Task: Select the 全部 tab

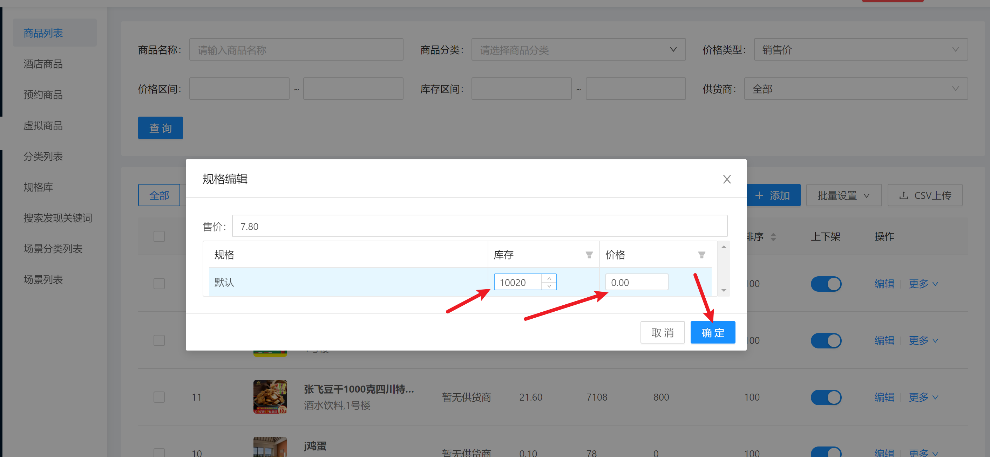Action: tap(159, 195)
